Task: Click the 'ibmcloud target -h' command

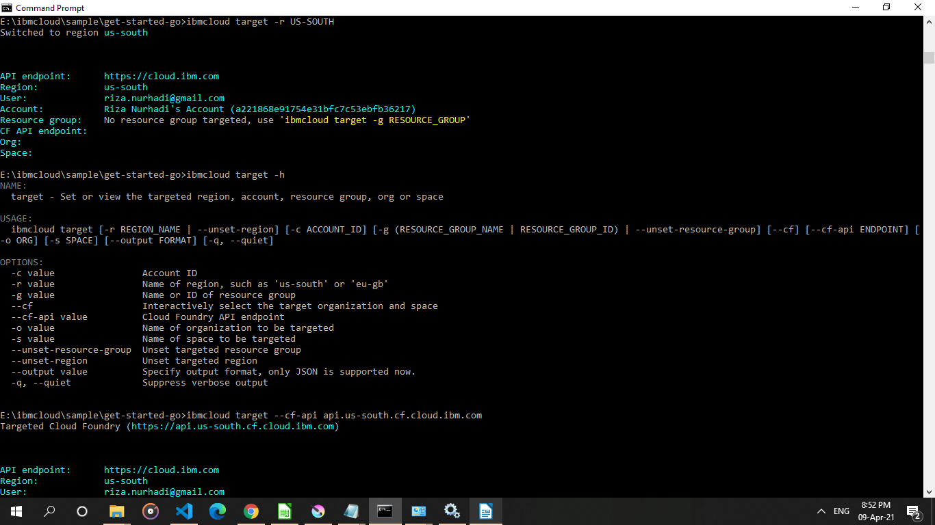Action: pyautogui.click(x=235, y=175)
